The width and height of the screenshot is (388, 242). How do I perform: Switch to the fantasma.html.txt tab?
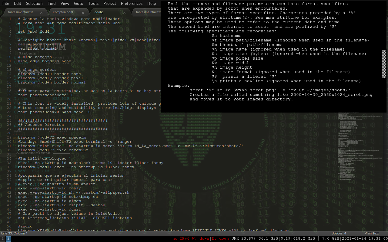pyautogui.click(x=148, y=12)
